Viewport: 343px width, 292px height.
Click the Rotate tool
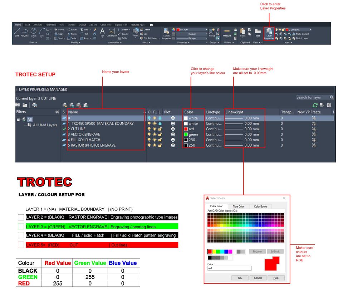click(72, 30)
